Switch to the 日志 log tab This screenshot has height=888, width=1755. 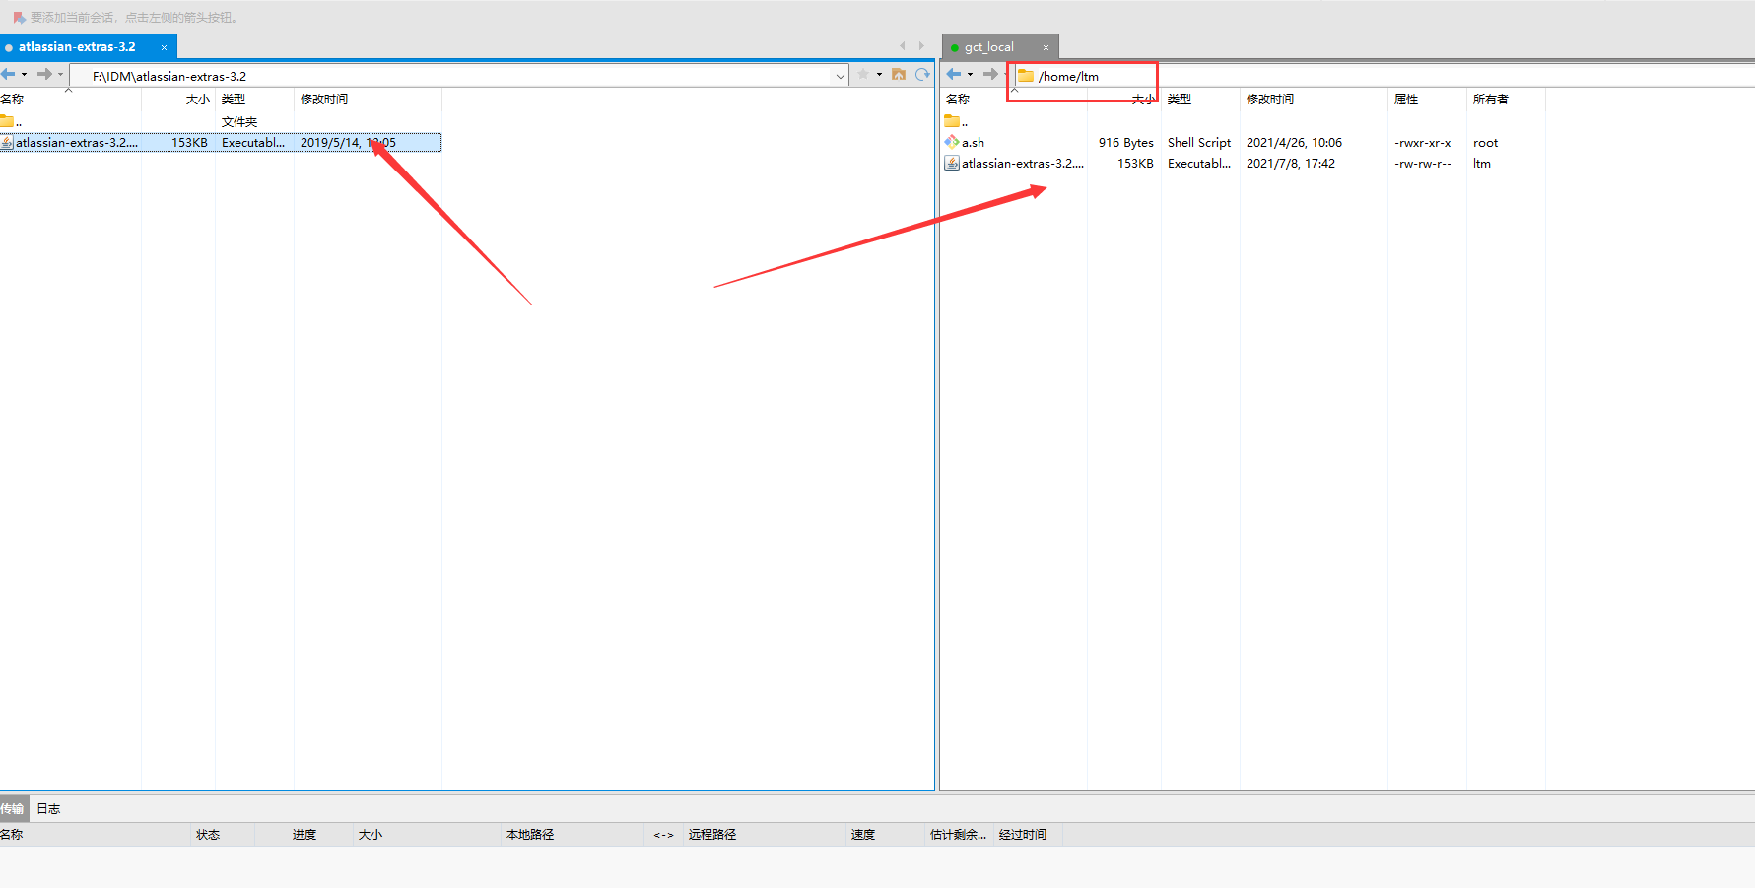(x=48, y=809)
